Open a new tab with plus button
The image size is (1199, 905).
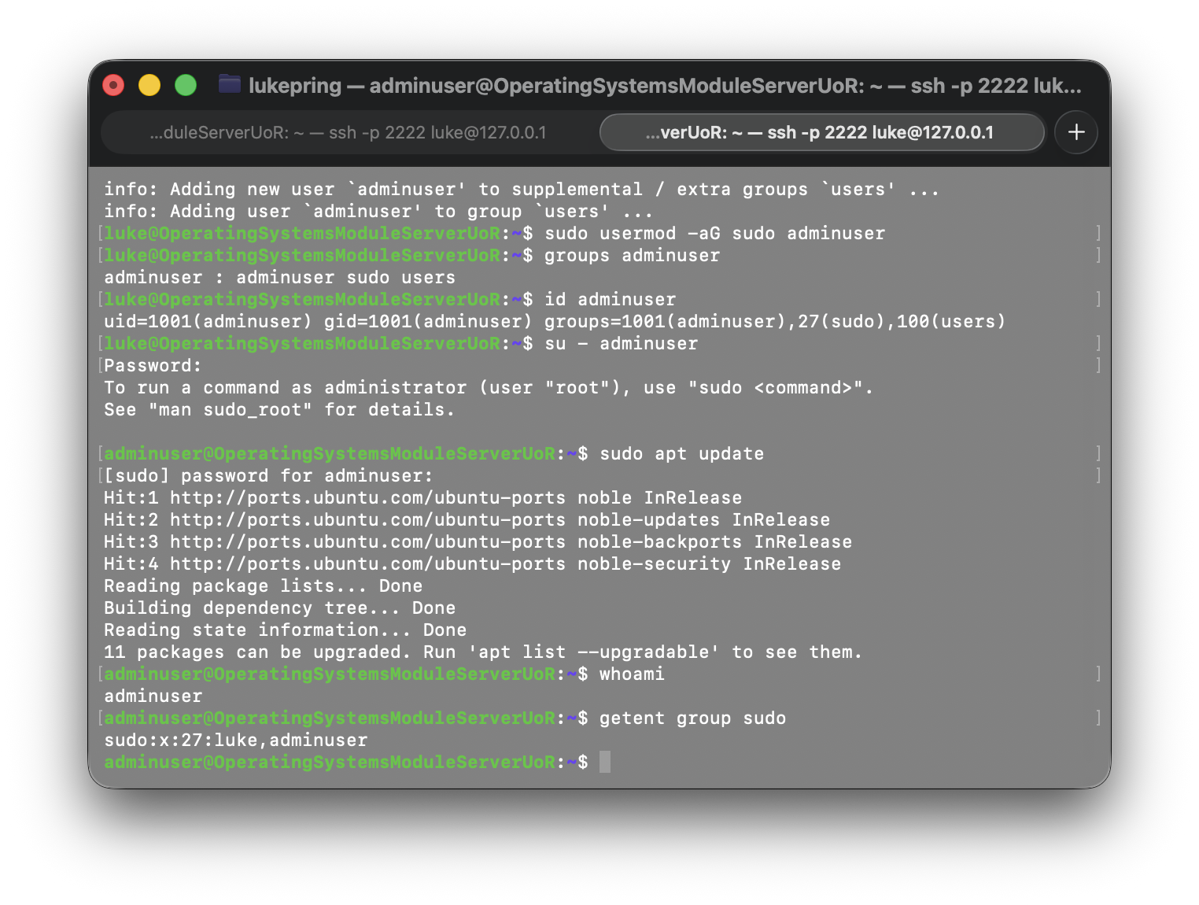coord(1075,132)
